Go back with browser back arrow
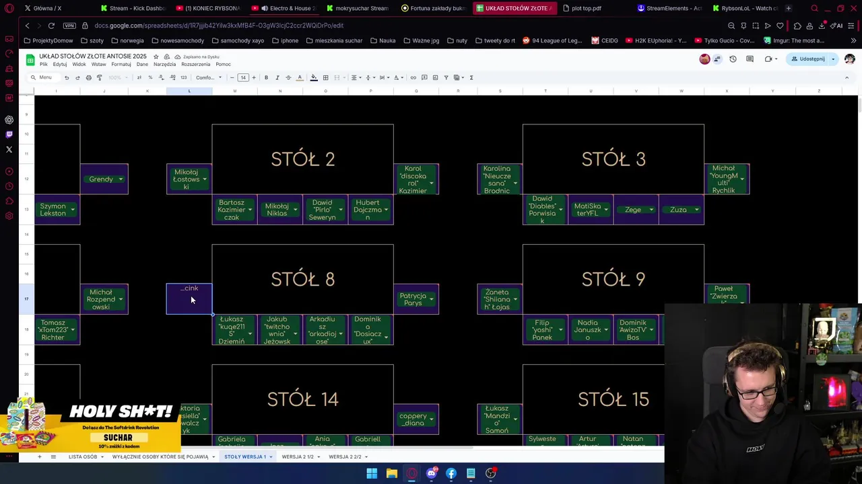Image resolution: width=862 pixels, height=484 pixels. coord(27,26)
